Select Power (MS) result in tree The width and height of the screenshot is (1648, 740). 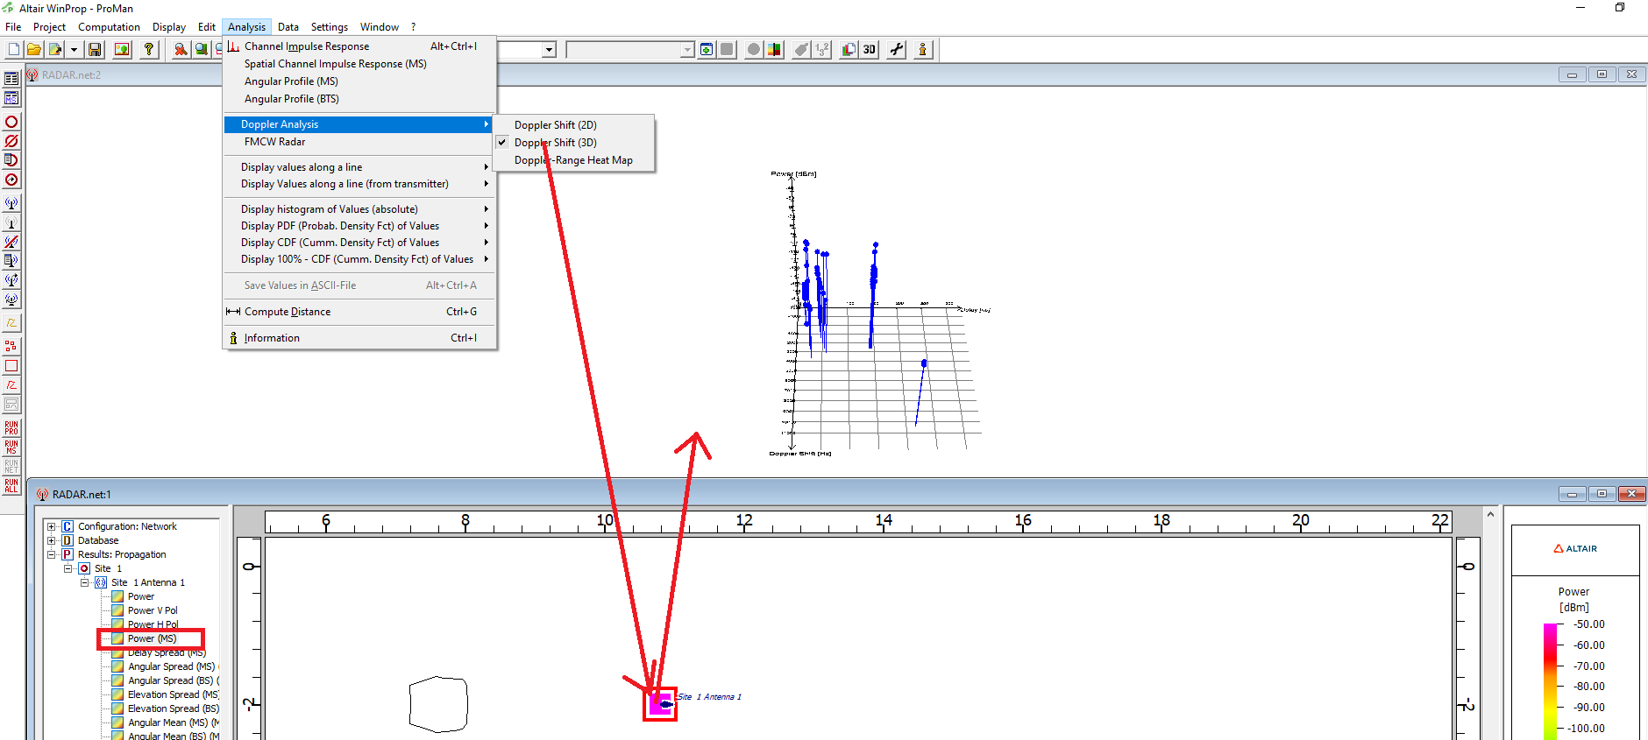coord(152,638)
